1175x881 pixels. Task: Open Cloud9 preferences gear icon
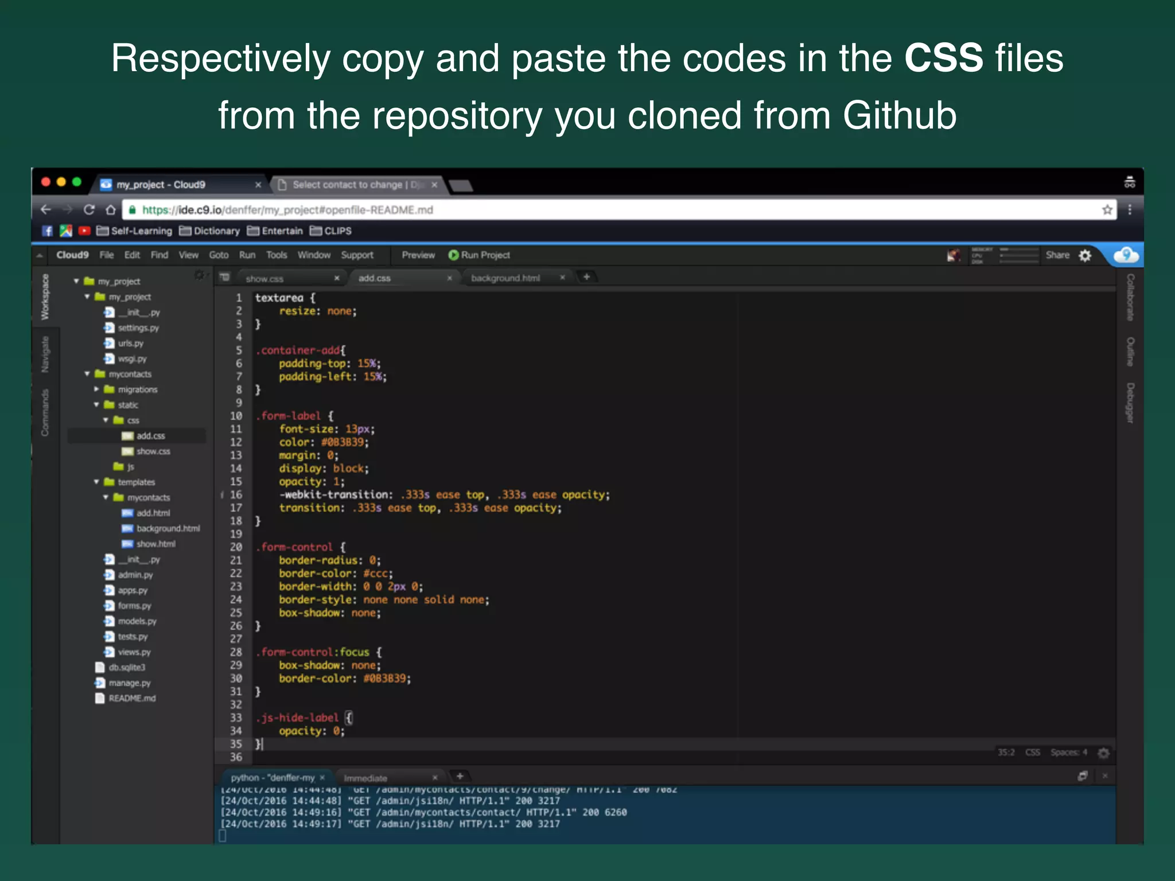(x=1085, y=256)
